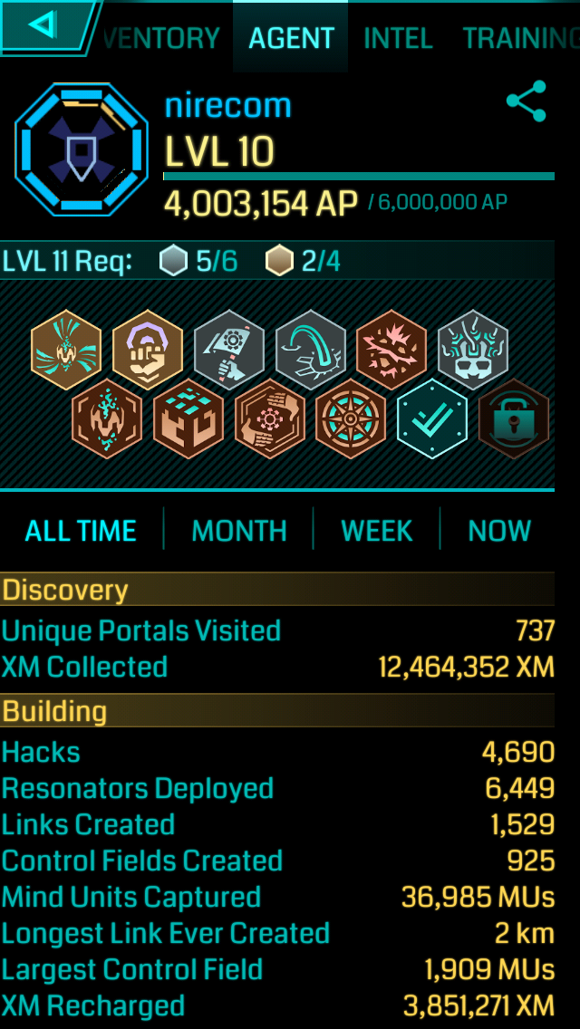Open the TRAINING tab
The width and height of the screenshot is (580, 1029).
[521, 38]
